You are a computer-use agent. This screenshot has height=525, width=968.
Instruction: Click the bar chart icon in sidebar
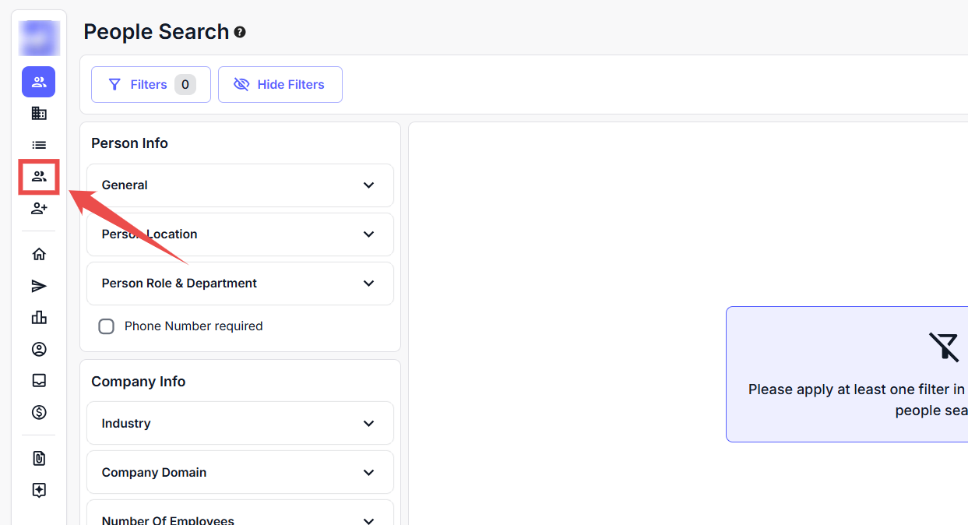39,318
